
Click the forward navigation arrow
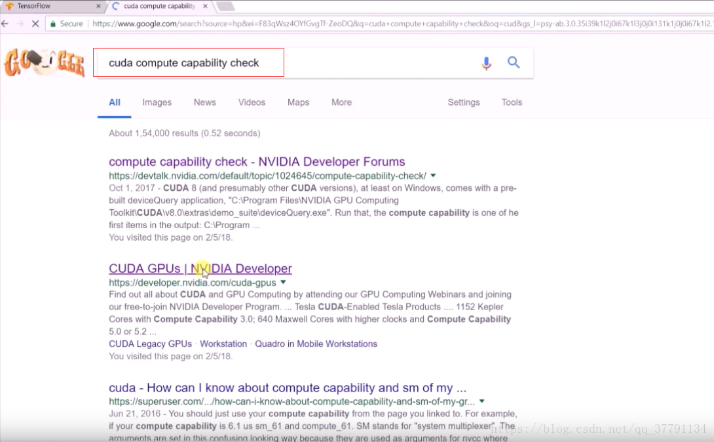point(20,24)
